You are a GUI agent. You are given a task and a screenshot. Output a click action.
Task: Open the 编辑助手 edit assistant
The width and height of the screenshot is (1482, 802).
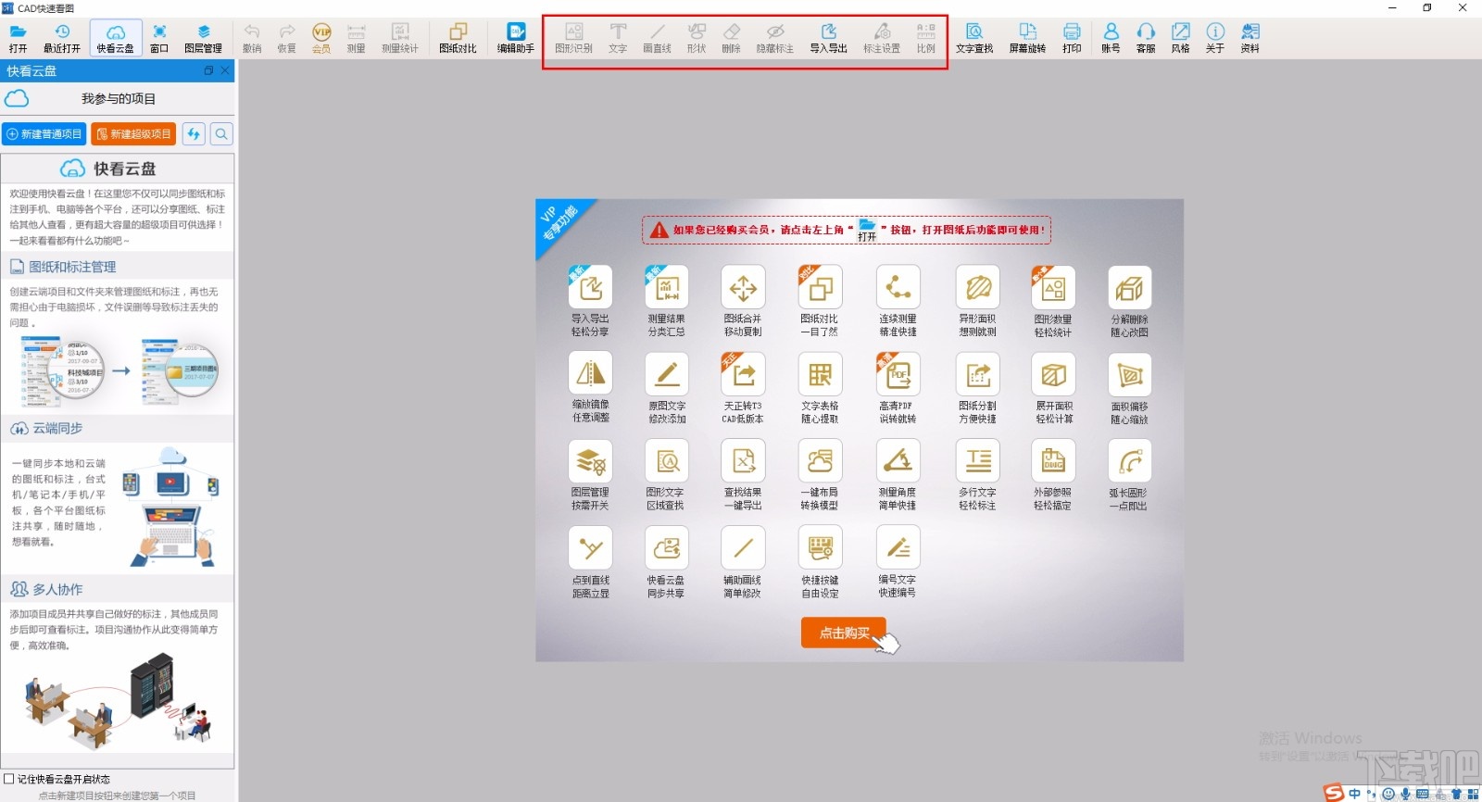coord(516,38)
